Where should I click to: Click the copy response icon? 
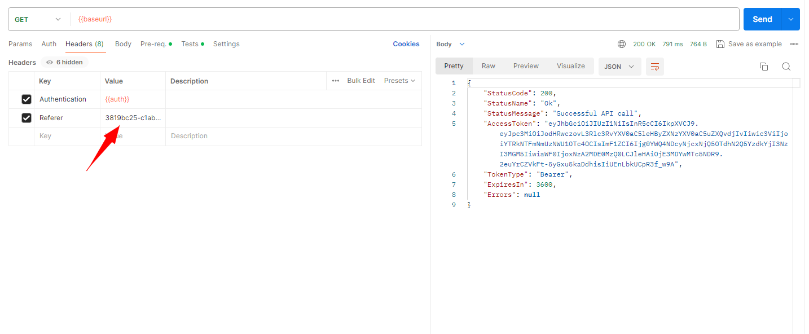[x=764, y=67]
